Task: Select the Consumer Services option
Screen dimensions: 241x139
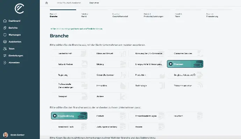Action: (185, 53)
